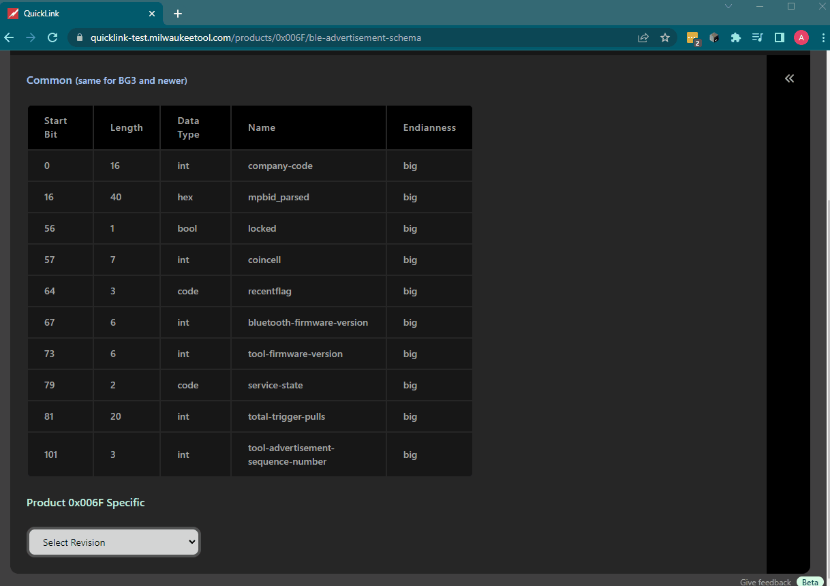This screenshot has height=586, width=830.
Task: Click the Endianness column header
Action: click(x=429, y=127)
